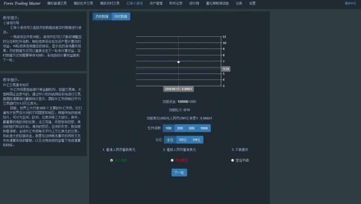Image resolution: width=361 pixels, height=204 pixels.
Task: Set leverage to 20X
Action: pyautogui.click(x=180, y=128)
